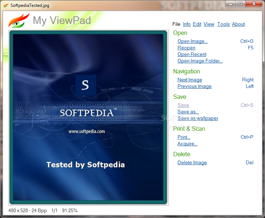
Task: Click the Print & Scan heading
Action: pos(189,129)
